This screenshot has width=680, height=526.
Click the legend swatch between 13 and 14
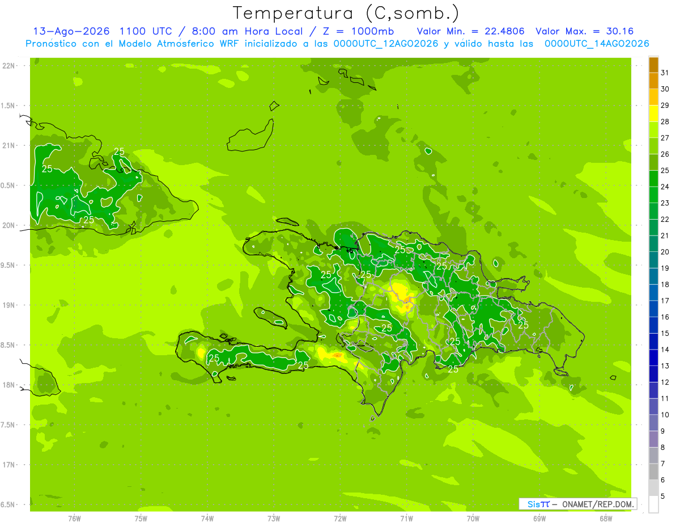(653, 358)
